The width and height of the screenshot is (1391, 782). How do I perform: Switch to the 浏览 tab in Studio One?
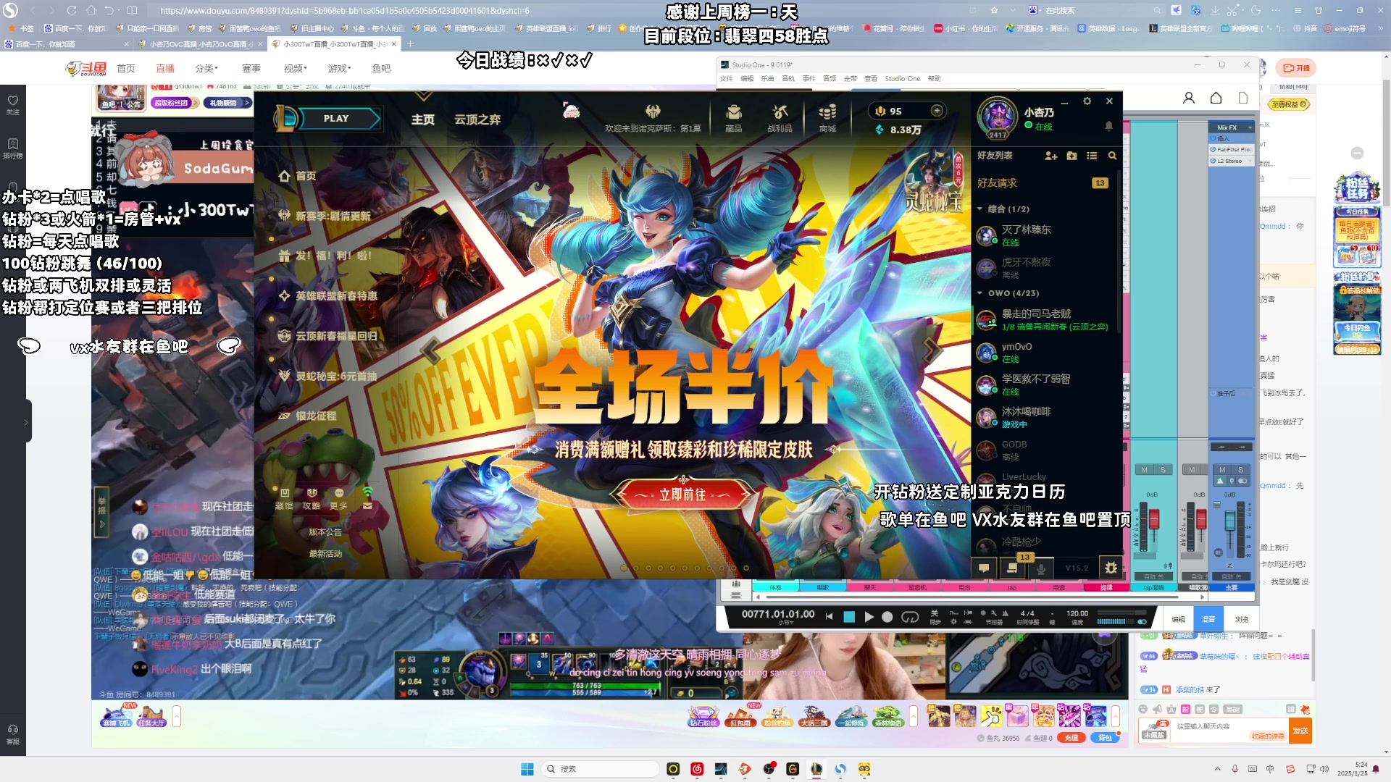pos(1242,619)
